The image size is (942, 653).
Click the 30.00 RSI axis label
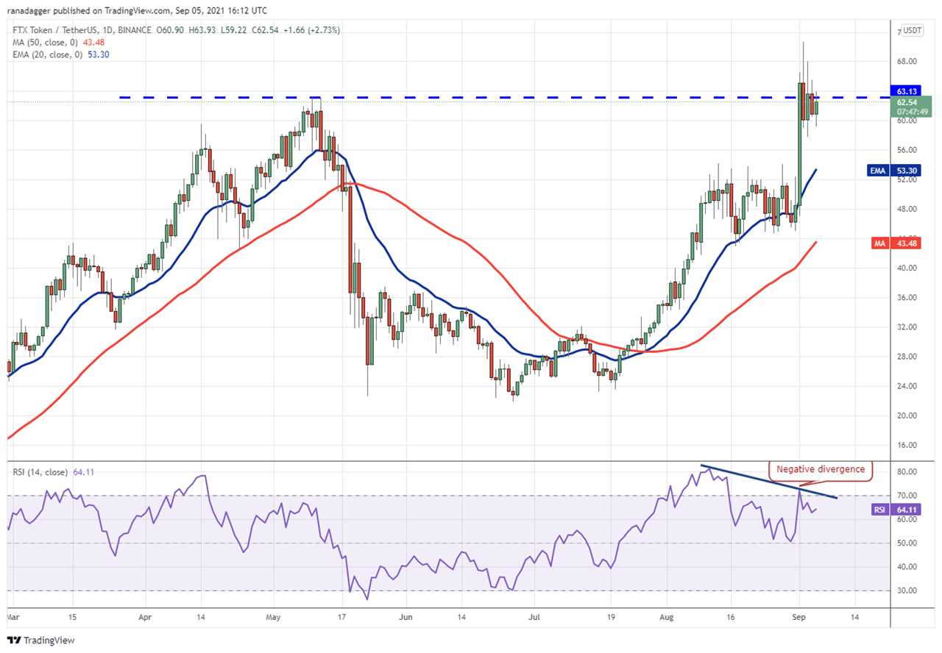click(905, 590)
